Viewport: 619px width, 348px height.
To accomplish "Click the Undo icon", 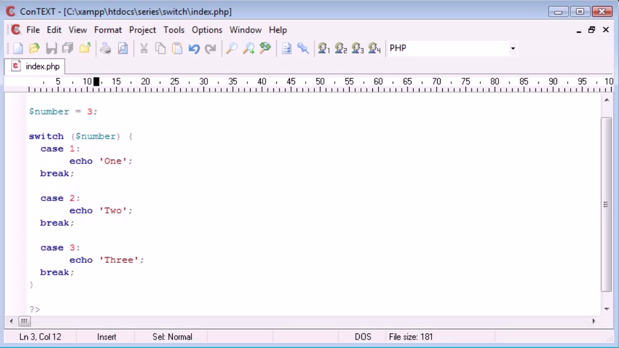I will coord(193,48).
